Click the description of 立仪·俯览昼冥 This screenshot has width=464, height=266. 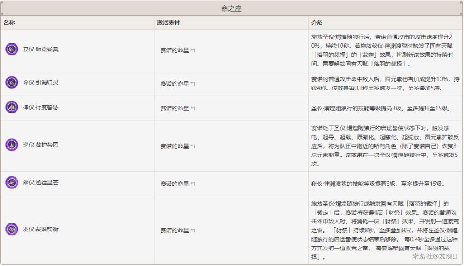coord(382,50)
